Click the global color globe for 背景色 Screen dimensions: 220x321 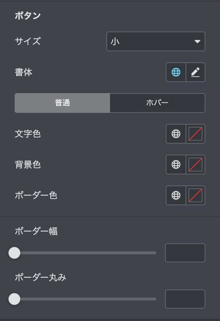(176, 165)
